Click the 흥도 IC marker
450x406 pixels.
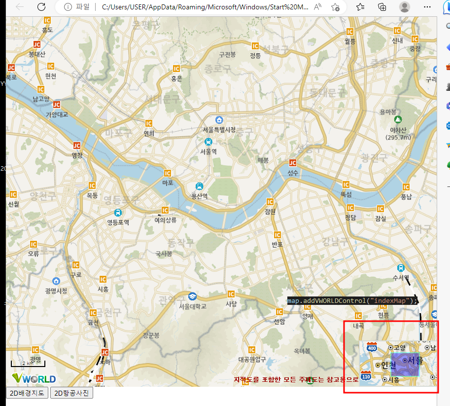point(47,20)
